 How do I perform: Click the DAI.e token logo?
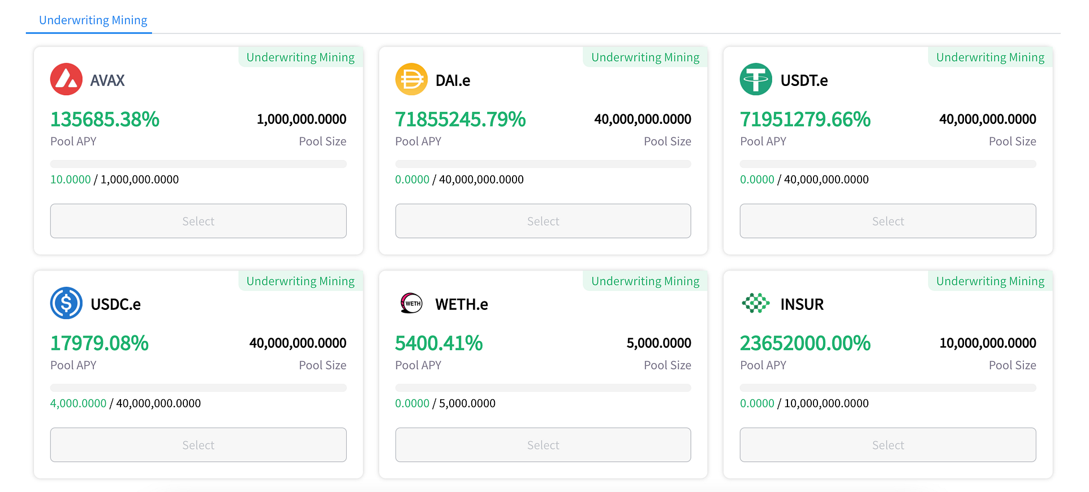411,79
